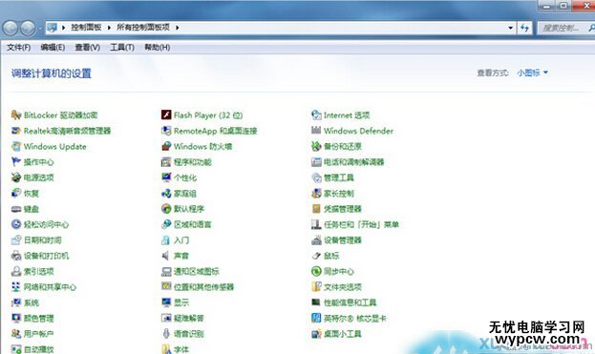The height and width of the screenshot is (354, 595).
Task: Click 位置和其他传感器 link
Action: [203, 287]
